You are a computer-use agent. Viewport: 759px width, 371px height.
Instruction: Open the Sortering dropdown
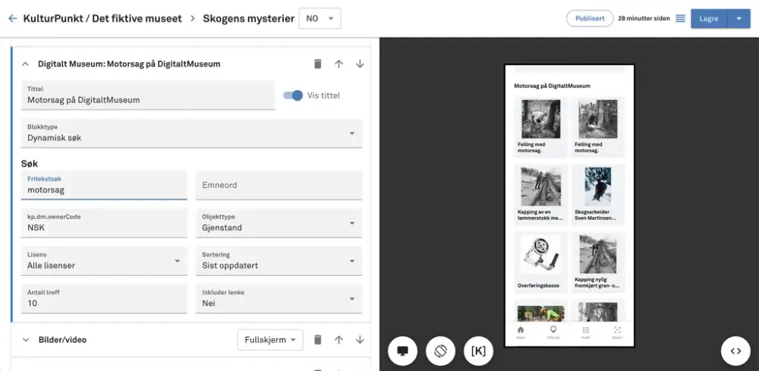pyautogui.click(x=279, y=260)
